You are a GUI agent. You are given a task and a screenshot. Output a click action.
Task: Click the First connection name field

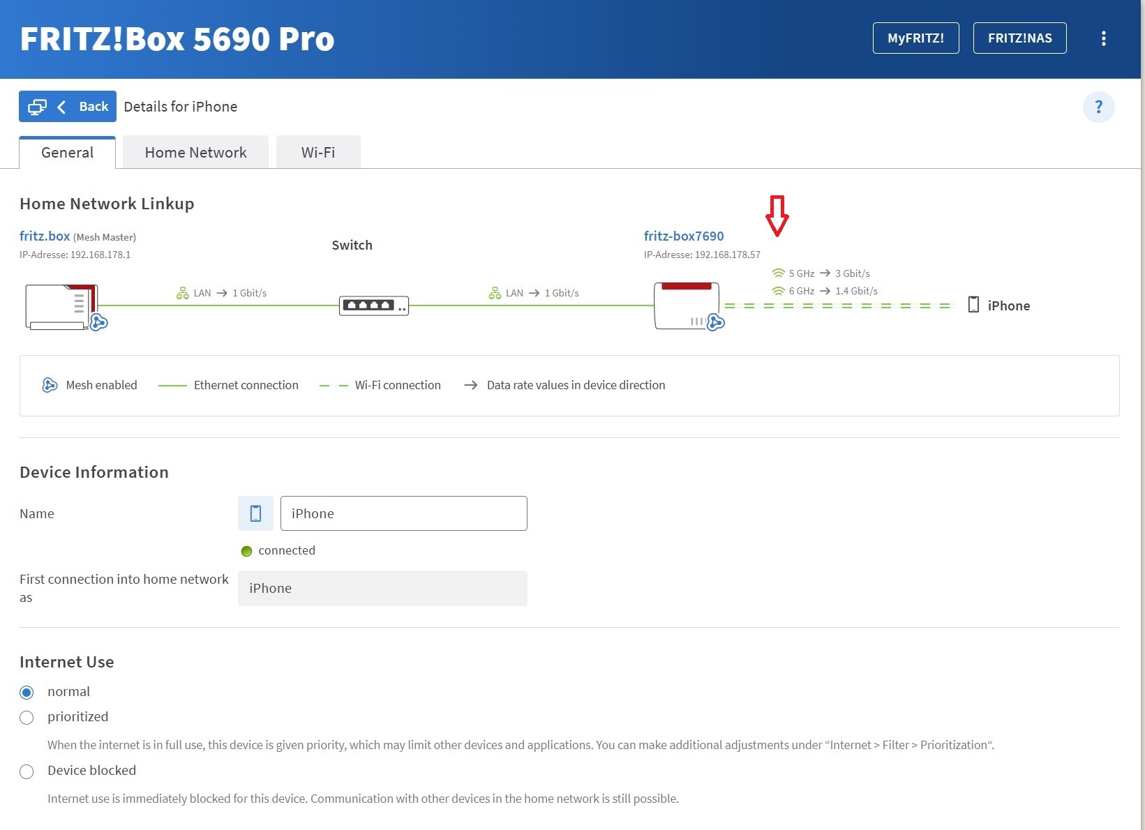tap(382, 589)
